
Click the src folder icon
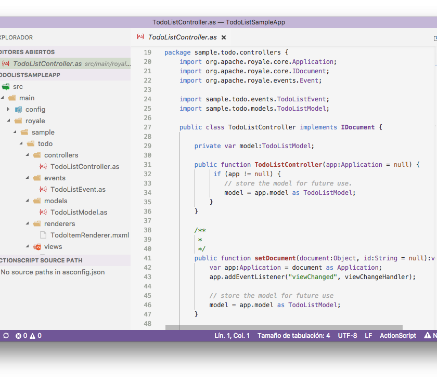pos(6,87)
